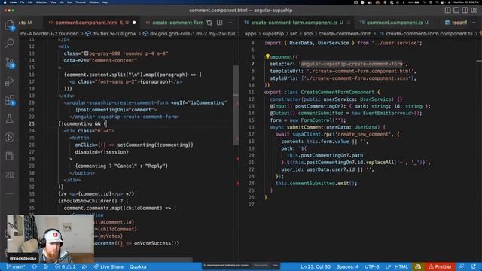
Task: Open the Testing flask view
Action: coord(10,119)
